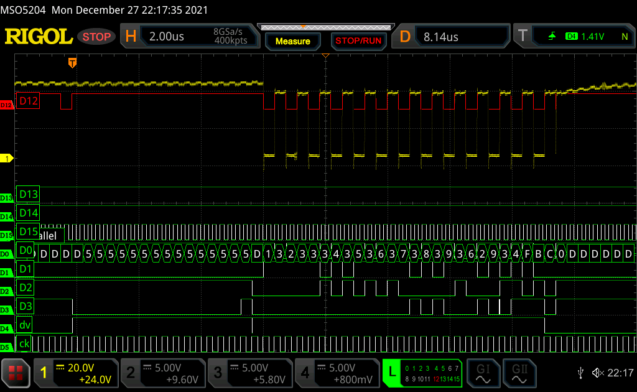Select the dv channel label

(x=24, y=325)
